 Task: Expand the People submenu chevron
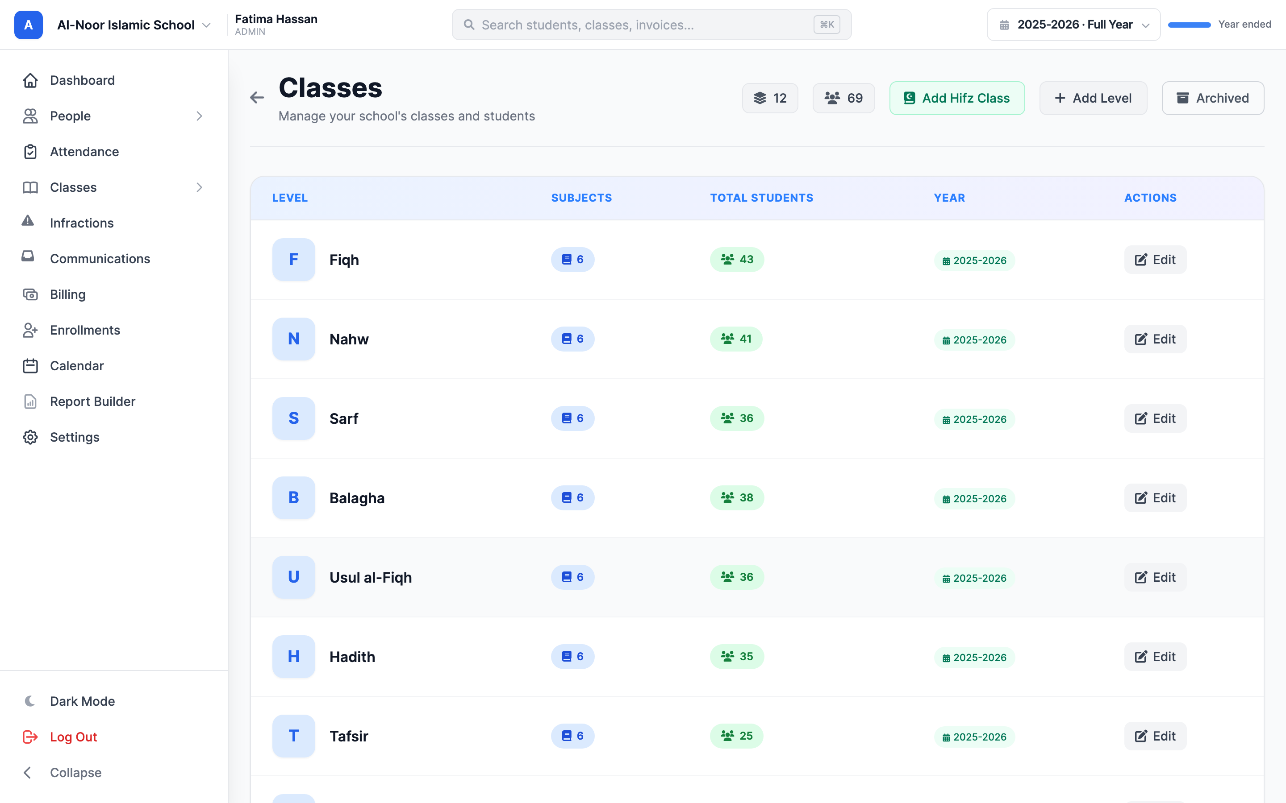coord(199,116)
